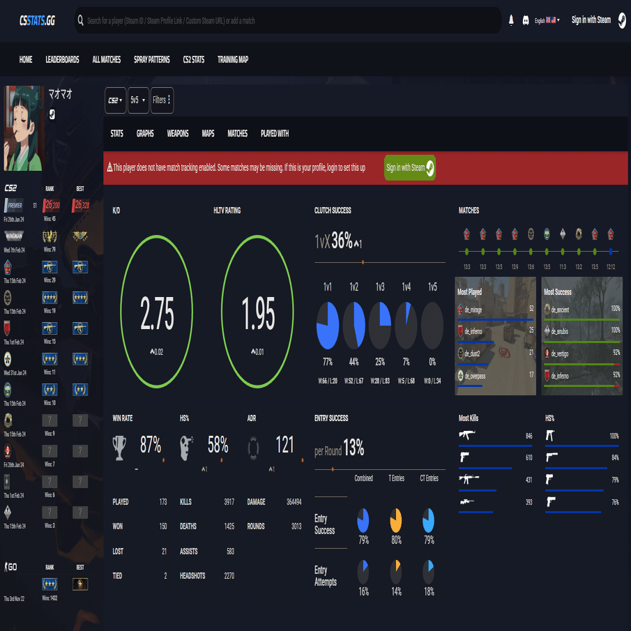Click the CSSTATS.GG logo
Viewport: 631px width, 631px height.
click(38, 20)
